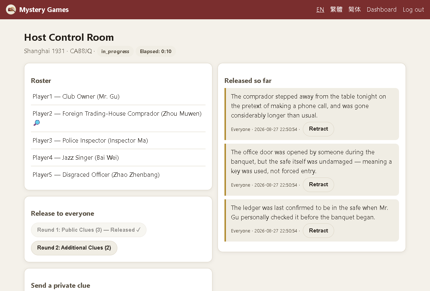
Task: Click the Shanghai 1931 · CAB8JQ game code text
Action: tap(58, 51)
